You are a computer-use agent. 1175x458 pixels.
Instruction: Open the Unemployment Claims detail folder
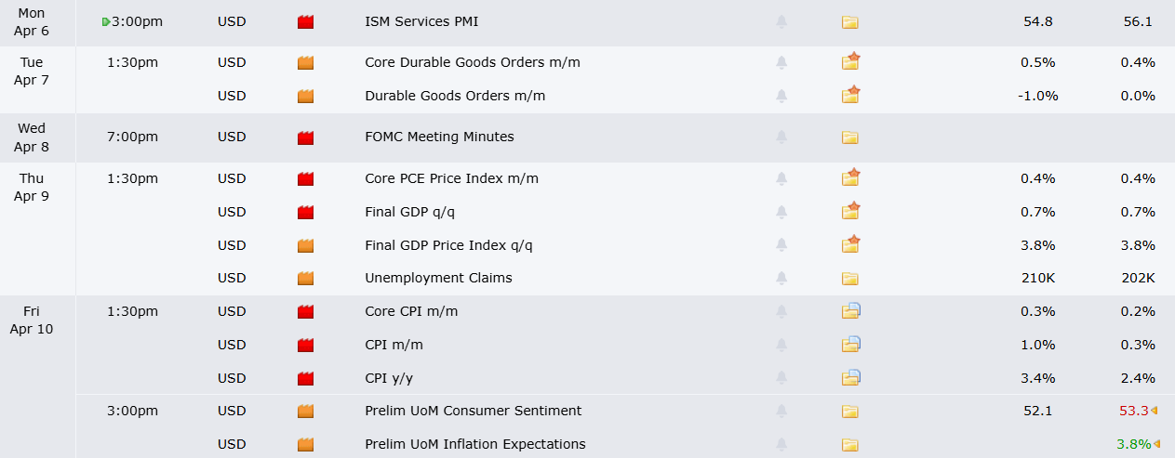(x=849, y=279)
